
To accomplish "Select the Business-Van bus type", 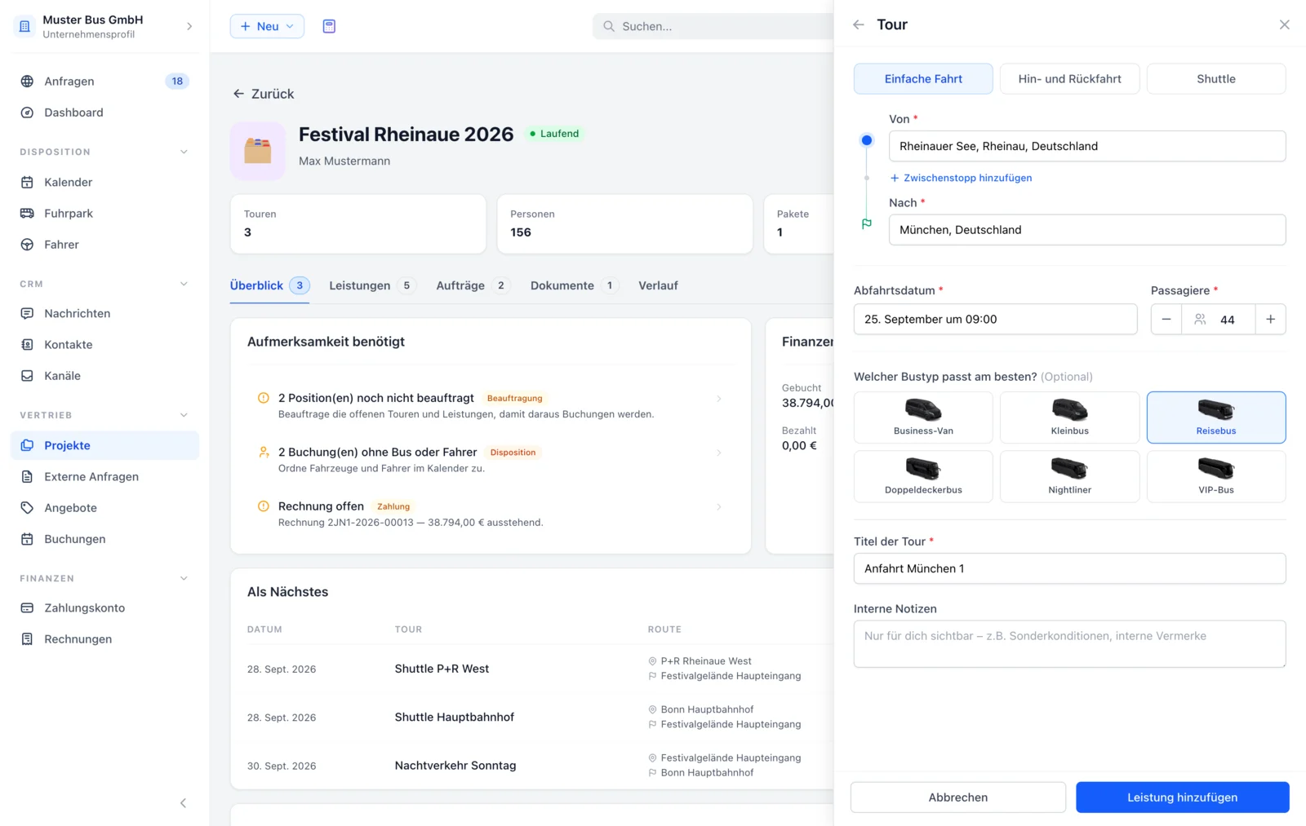I will pos(923,417).
